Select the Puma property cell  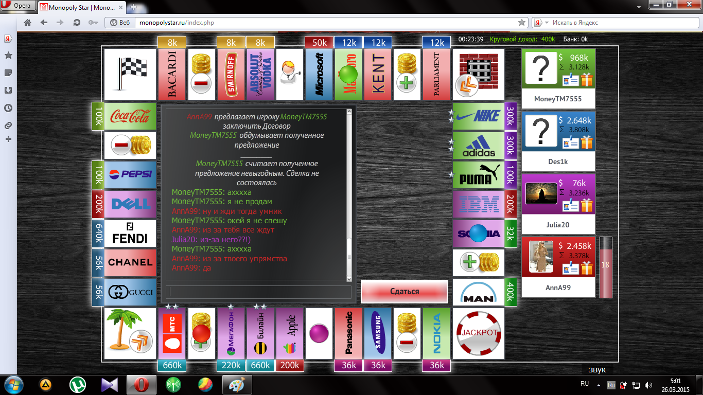(479, 175)
